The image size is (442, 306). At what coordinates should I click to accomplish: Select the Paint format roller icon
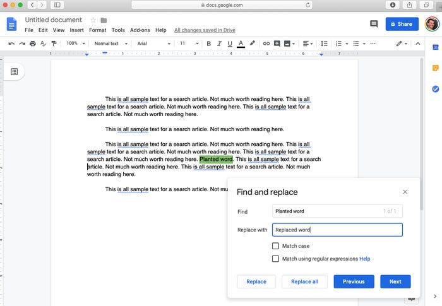tap(54, 44)
